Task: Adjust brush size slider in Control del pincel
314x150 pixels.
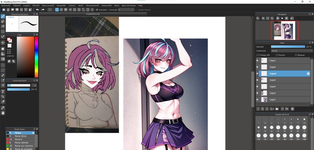Action: [x=19, y=85]
